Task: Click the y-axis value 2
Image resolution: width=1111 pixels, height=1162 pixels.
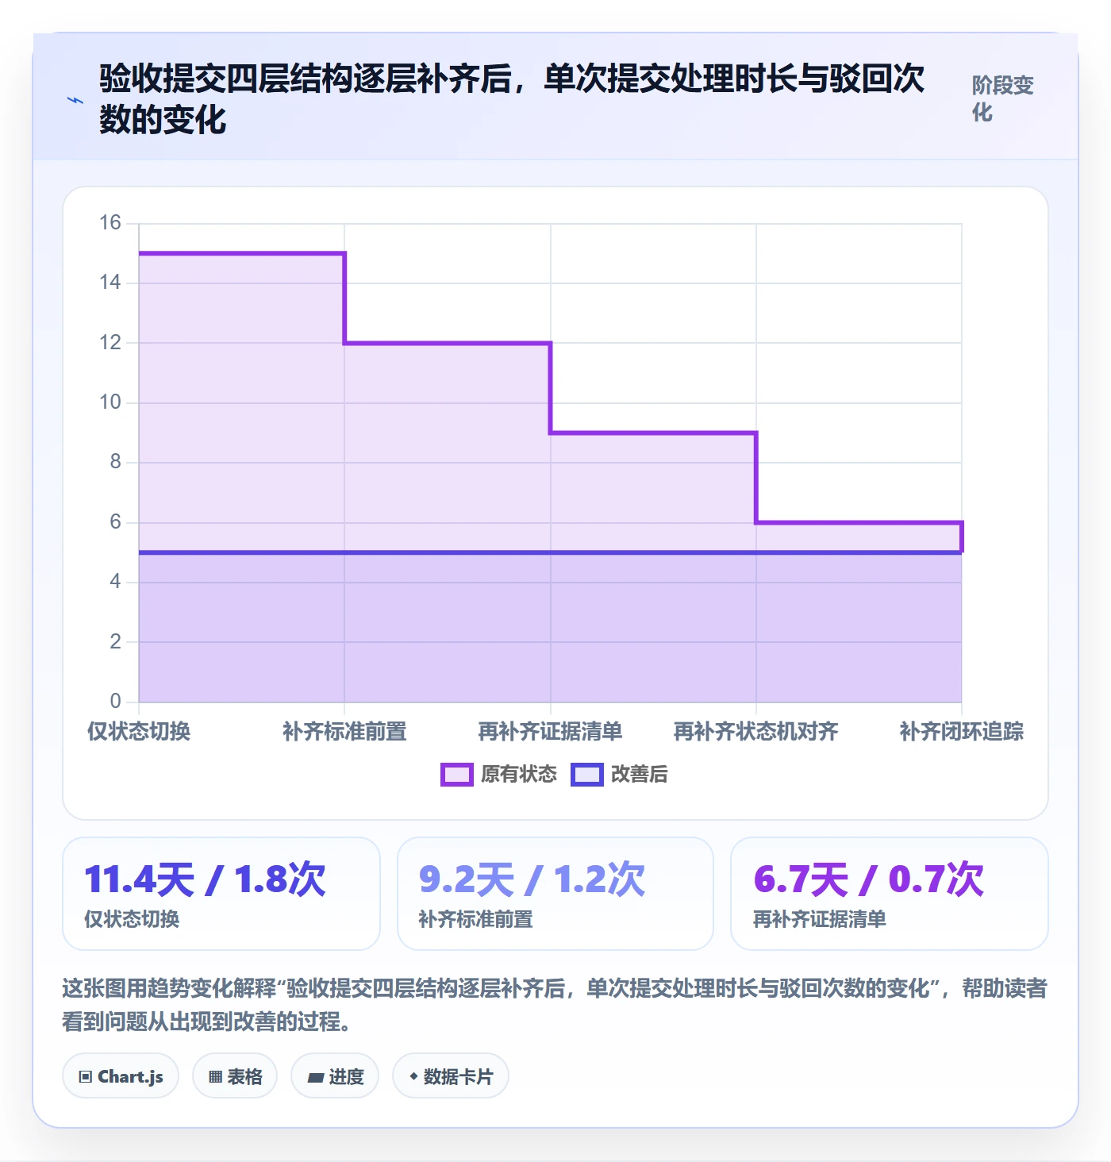Action: (x=116, y=641)
